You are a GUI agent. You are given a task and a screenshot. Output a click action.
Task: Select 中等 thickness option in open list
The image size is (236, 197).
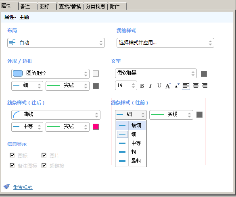pos(131,143)
